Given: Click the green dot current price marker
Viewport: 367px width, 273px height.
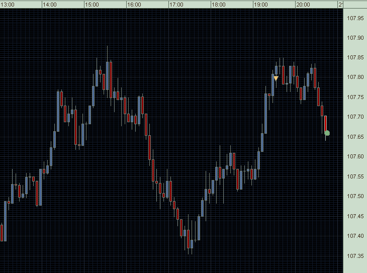Looking at the screenshot, I should click(327, 133).
